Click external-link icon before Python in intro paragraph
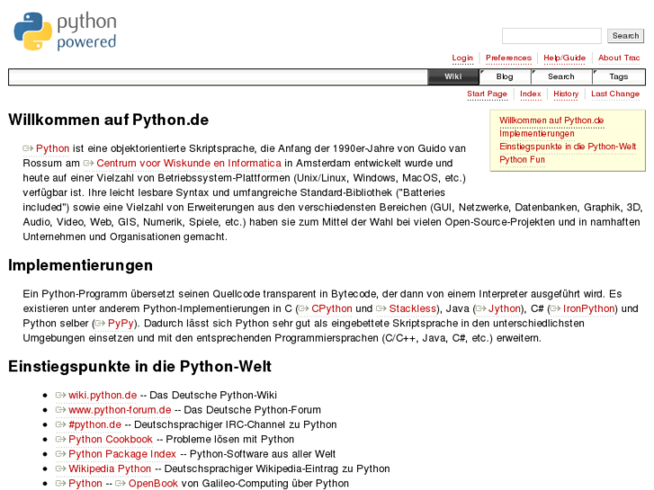Screen dimensions: 654x490 point(28,148)
